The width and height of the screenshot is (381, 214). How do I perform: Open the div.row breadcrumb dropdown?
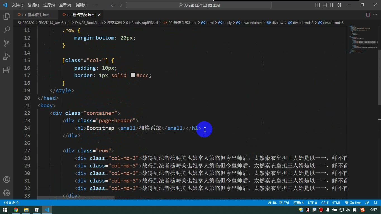click(x=275, y=23)
